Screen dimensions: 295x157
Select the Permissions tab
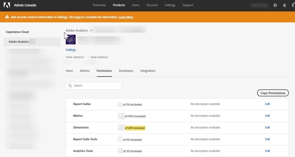(104, 71)
